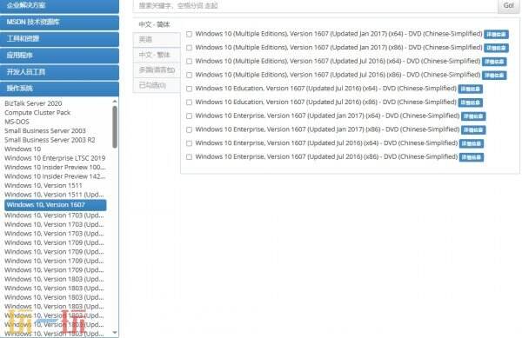
Task: Show details for Enterprise Jan 2017 x64
Action: 473,116
